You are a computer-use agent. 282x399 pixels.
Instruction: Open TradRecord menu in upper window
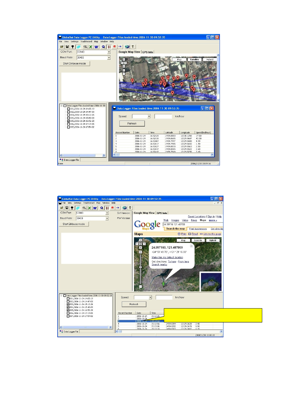click(x=86, y=42)
